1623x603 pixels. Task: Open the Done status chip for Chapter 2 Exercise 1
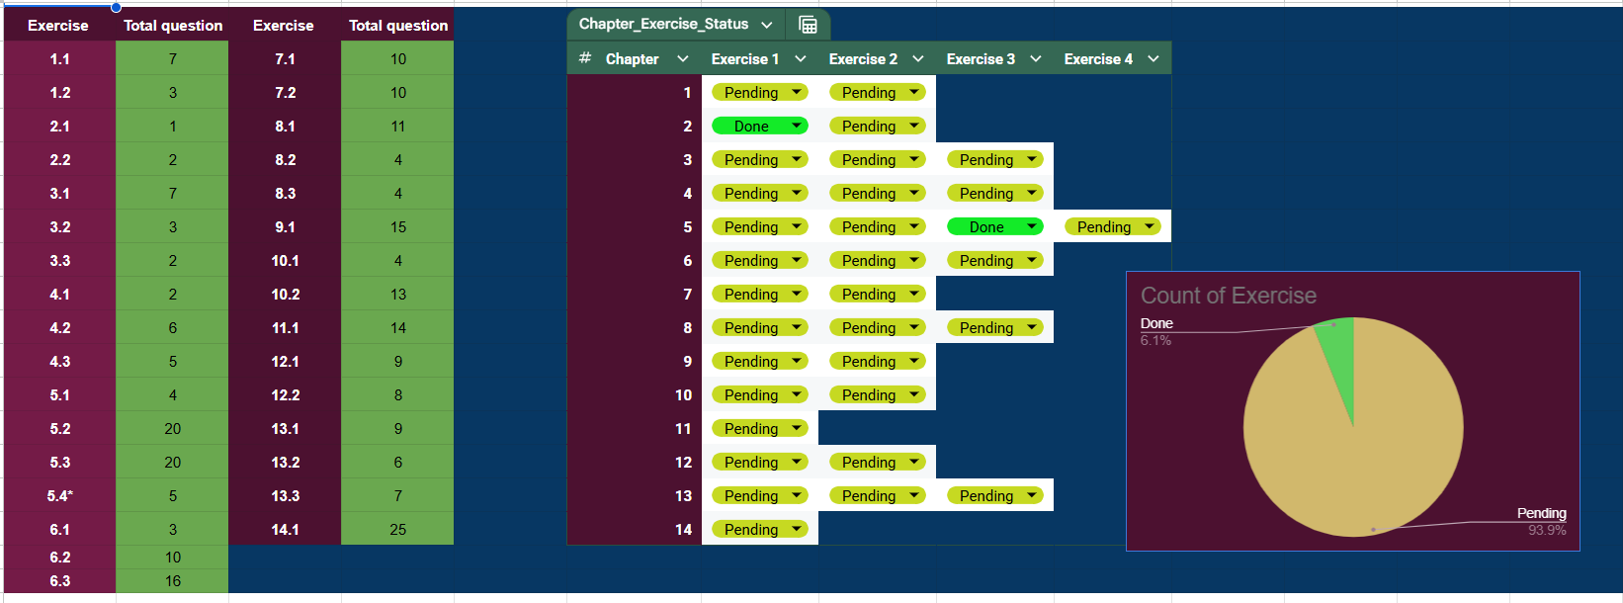tap(759, 127)
